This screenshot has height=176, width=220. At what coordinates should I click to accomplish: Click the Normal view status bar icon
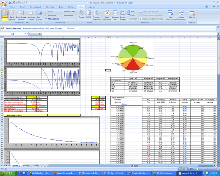(x=180, y=169)
